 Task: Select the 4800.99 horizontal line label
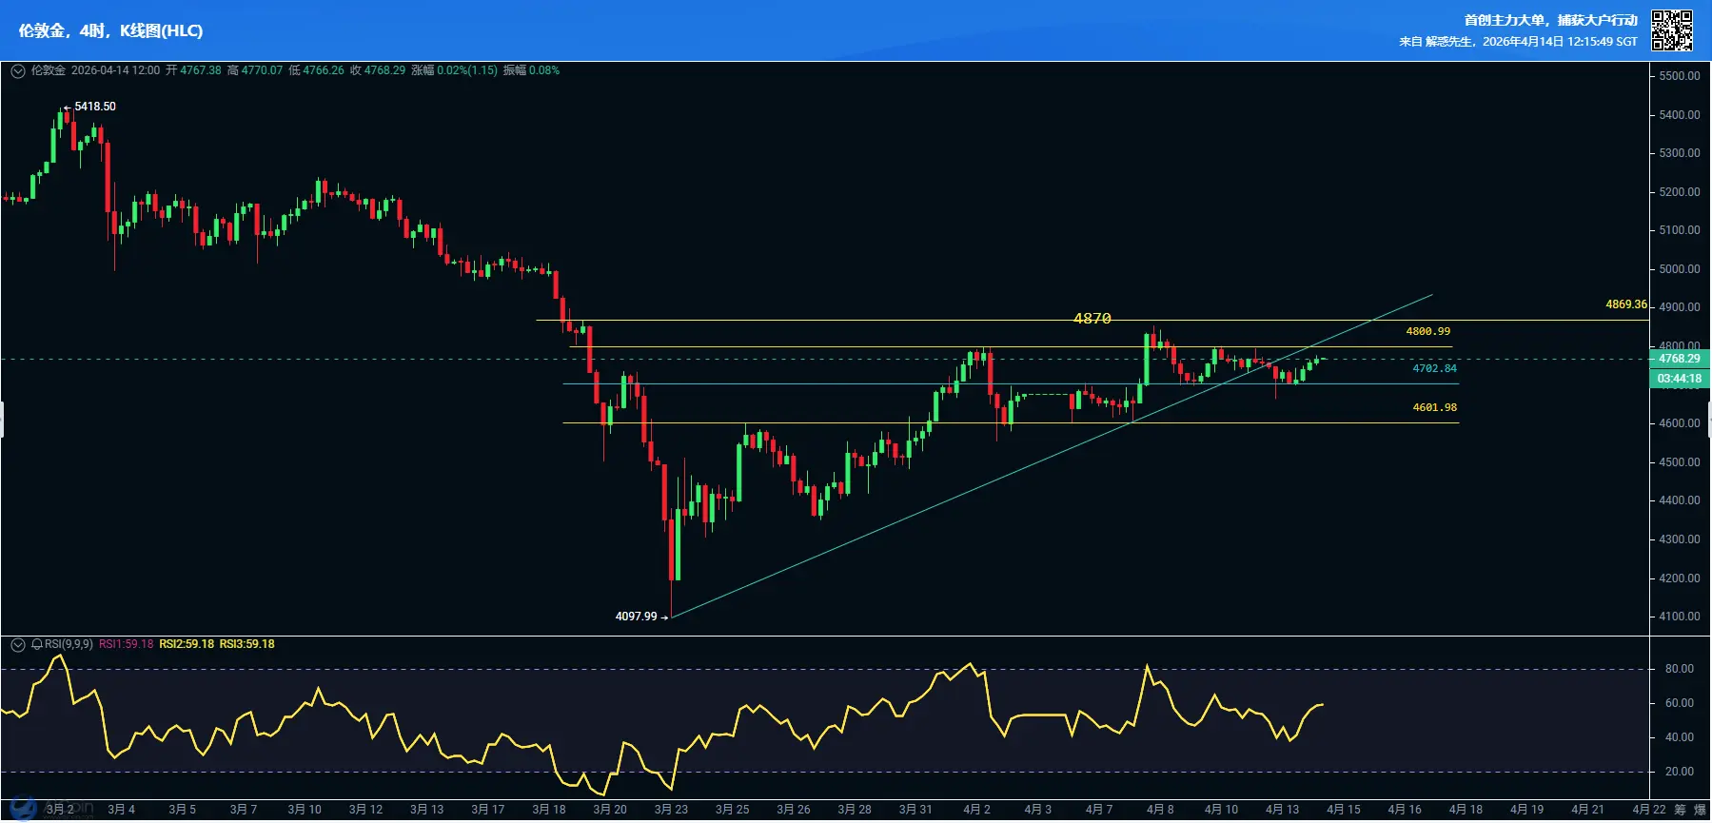point(1428,331)
